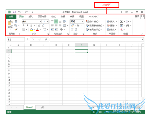Image resolution: width=147 pixels, height=116 pixels.
Task: Redo the last undone action
Action: coord(26,12)
